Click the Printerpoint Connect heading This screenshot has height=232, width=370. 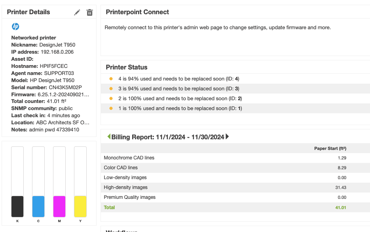[137, 12]
